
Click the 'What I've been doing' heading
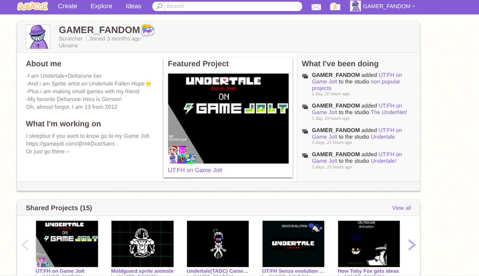tap(340, 63)
